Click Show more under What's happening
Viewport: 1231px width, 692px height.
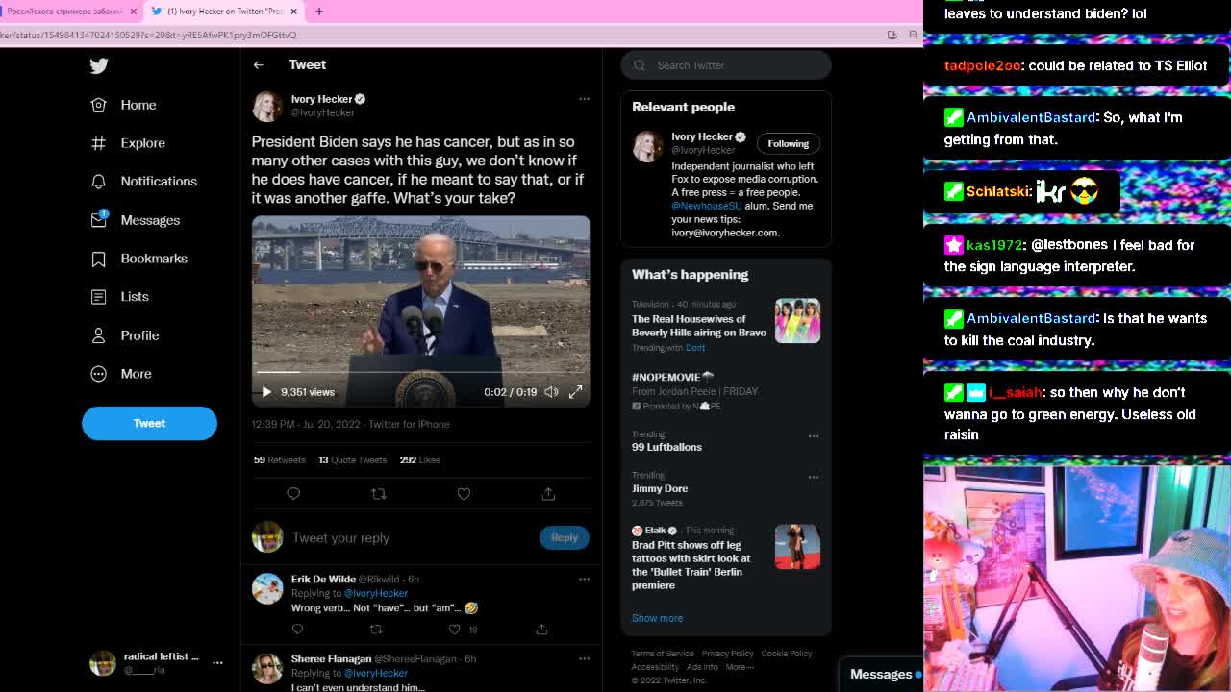[657, 618]
